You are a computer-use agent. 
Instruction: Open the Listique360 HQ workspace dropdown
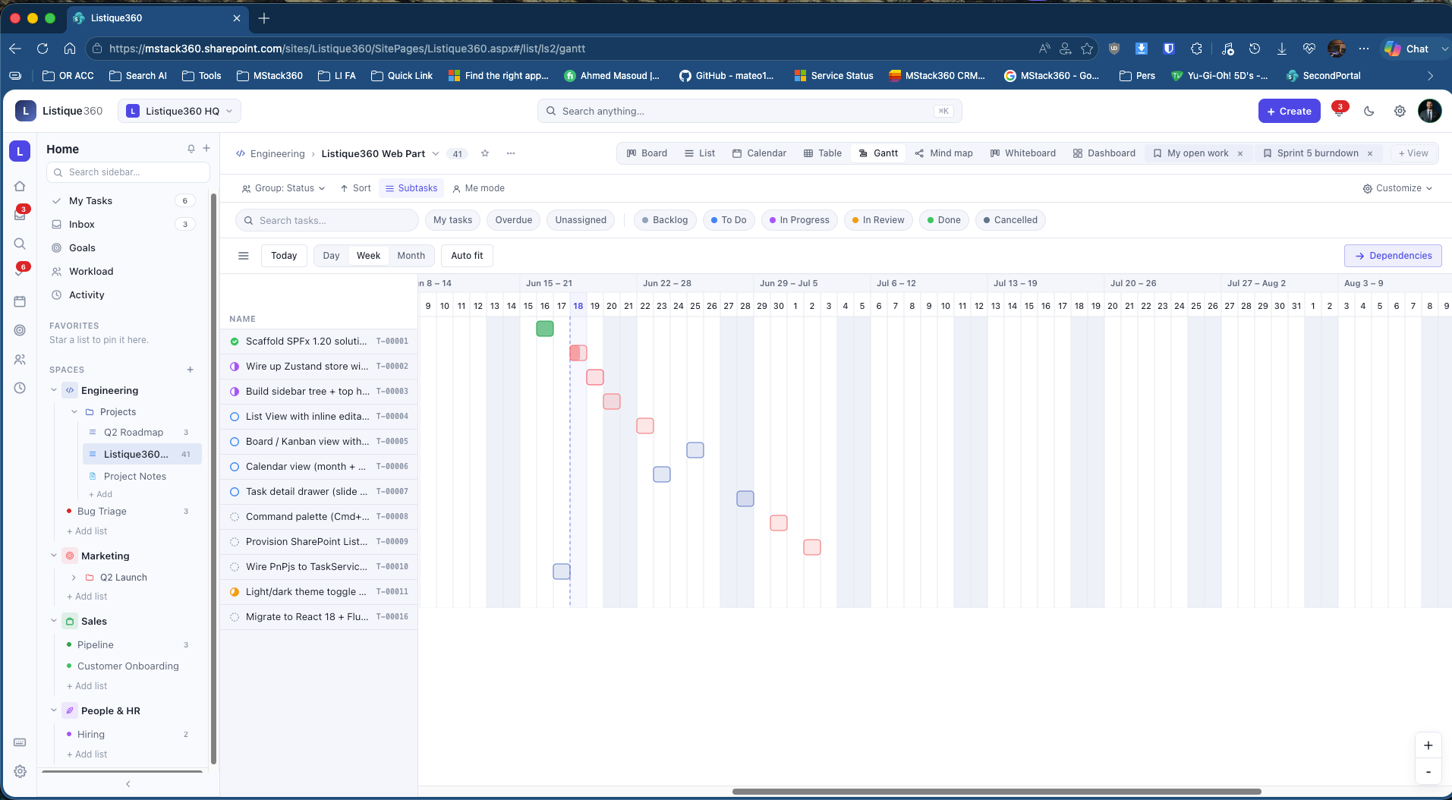(179, 111)
